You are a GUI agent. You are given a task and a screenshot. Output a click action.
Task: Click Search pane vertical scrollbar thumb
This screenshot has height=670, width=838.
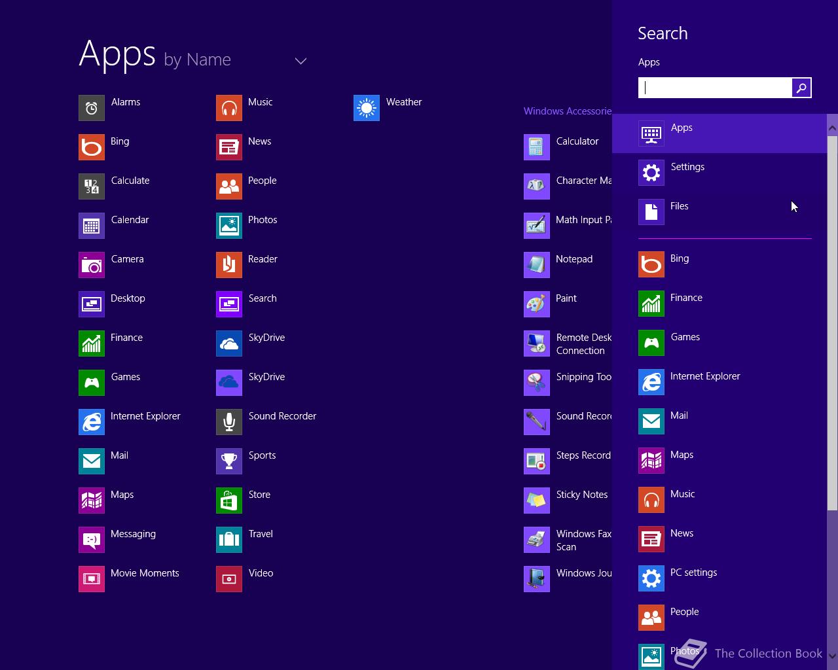pos(833,323)
